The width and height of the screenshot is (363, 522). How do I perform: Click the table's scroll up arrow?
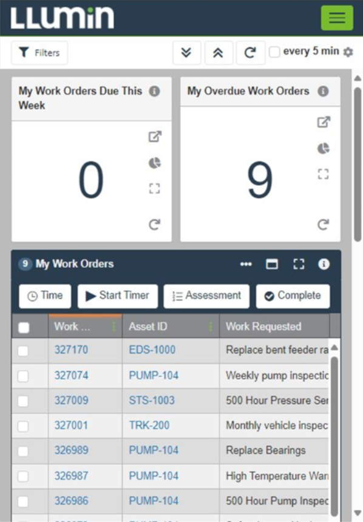click(x=334, y=348)
